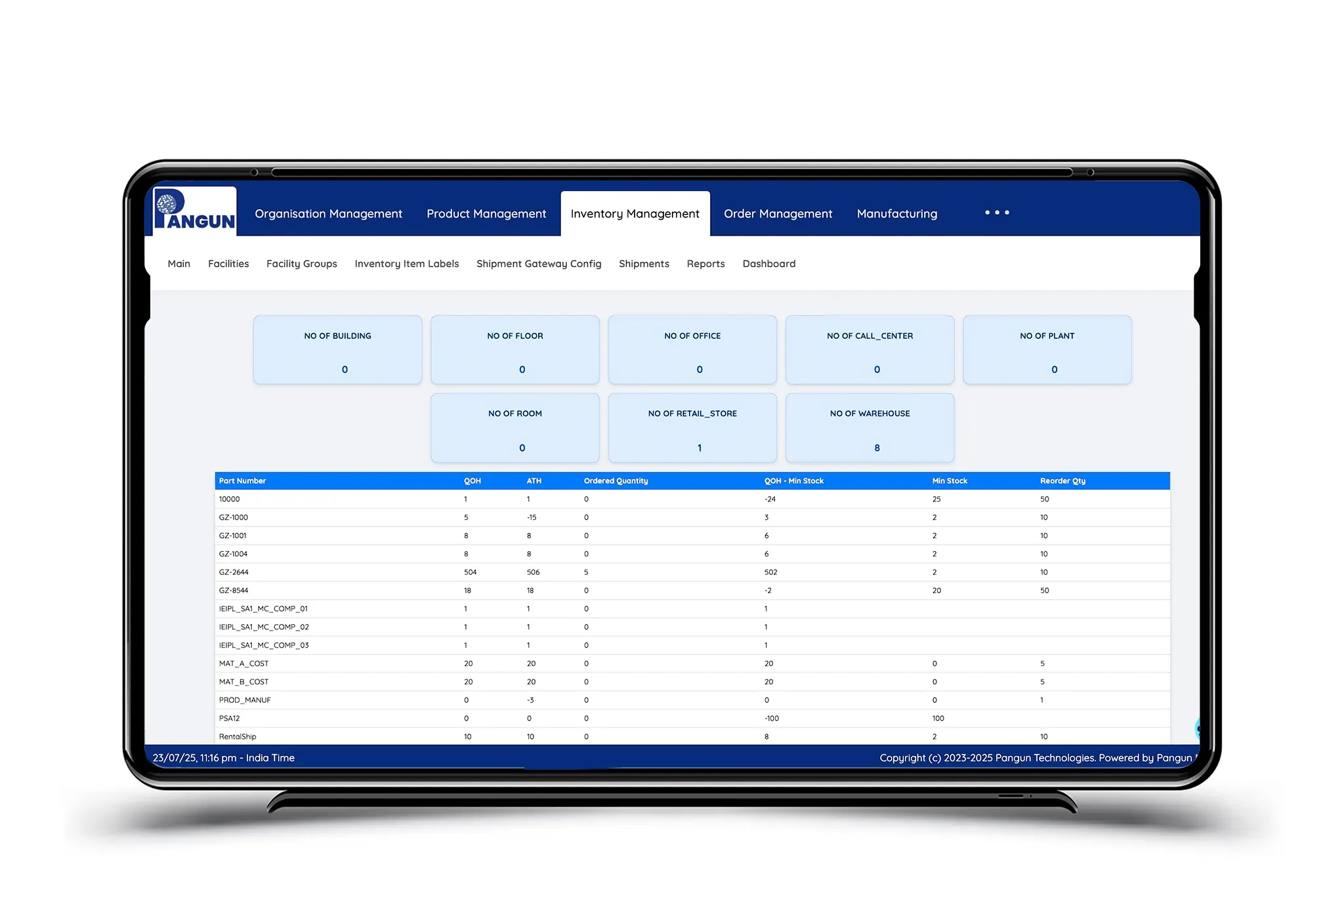This screenshot has height=897, width=1344.
Task: Open Shipment Gateway Config
Action: point(538,264)
